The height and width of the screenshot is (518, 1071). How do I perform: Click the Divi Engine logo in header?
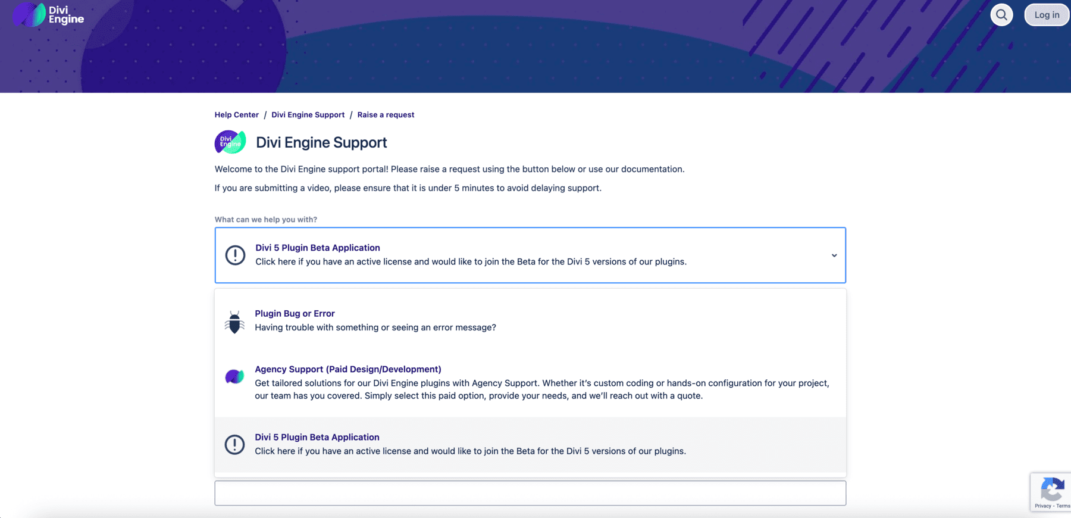click(49, 15)
